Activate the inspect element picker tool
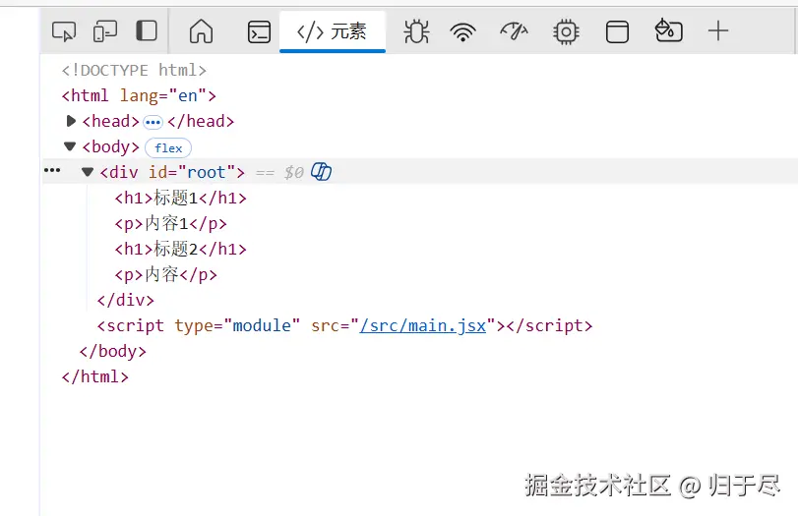Viewport: 798px width, 516px height. click(x=64, y=31)
